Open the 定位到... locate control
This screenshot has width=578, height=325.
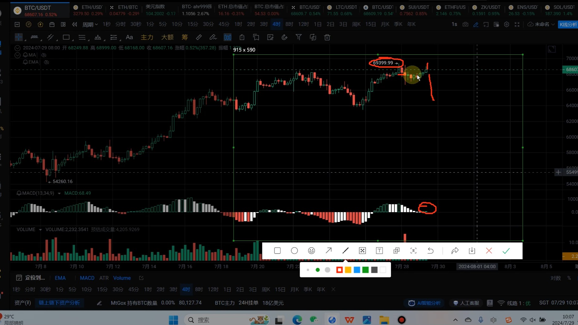point(31,278)
